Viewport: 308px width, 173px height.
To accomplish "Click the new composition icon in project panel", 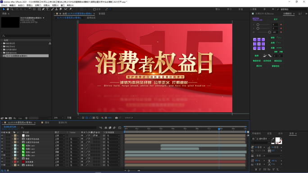I will click(10, 118).
